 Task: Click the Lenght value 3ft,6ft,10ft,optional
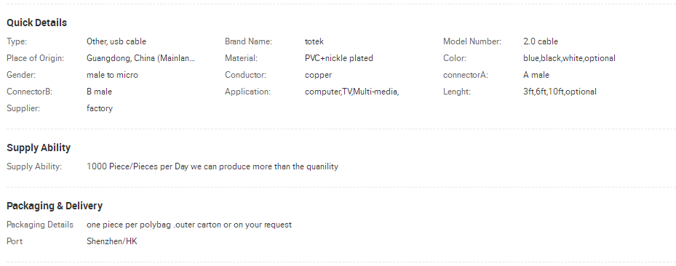tap(560, 92)
